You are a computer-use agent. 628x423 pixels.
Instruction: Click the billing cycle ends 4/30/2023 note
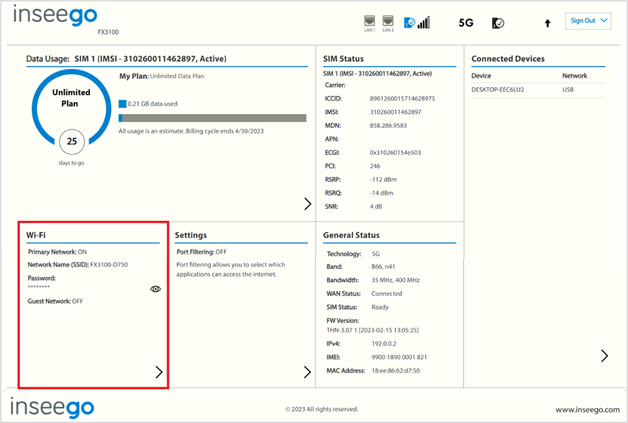click(x=191, y=131)
